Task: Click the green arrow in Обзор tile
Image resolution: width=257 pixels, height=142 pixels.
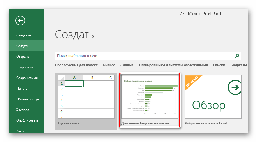Action: click(235, 87)
